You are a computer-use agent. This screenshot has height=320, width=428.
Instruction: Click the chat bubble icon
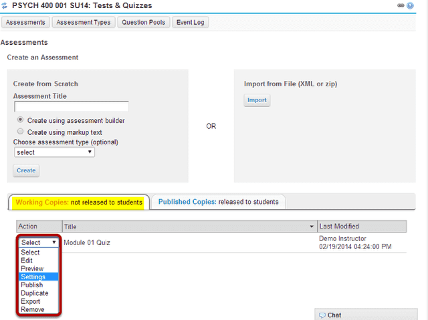pyautogui.click(x=322, y=315)
